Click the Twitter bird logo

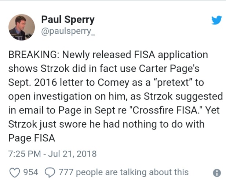216,20
